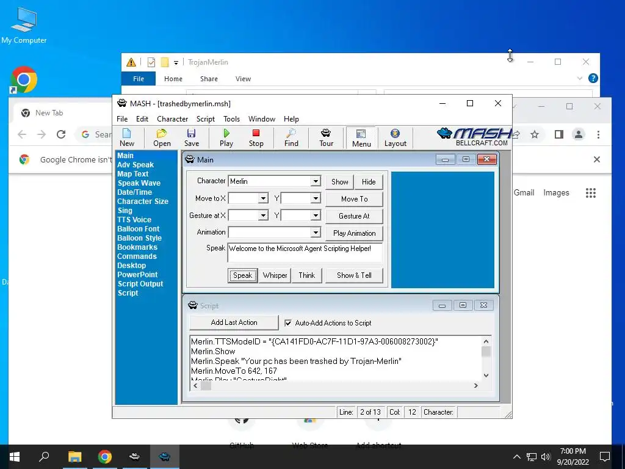The image size is (625, 469).
Task: Reload the page in Chrome window
Action: [x=61, y=134]
